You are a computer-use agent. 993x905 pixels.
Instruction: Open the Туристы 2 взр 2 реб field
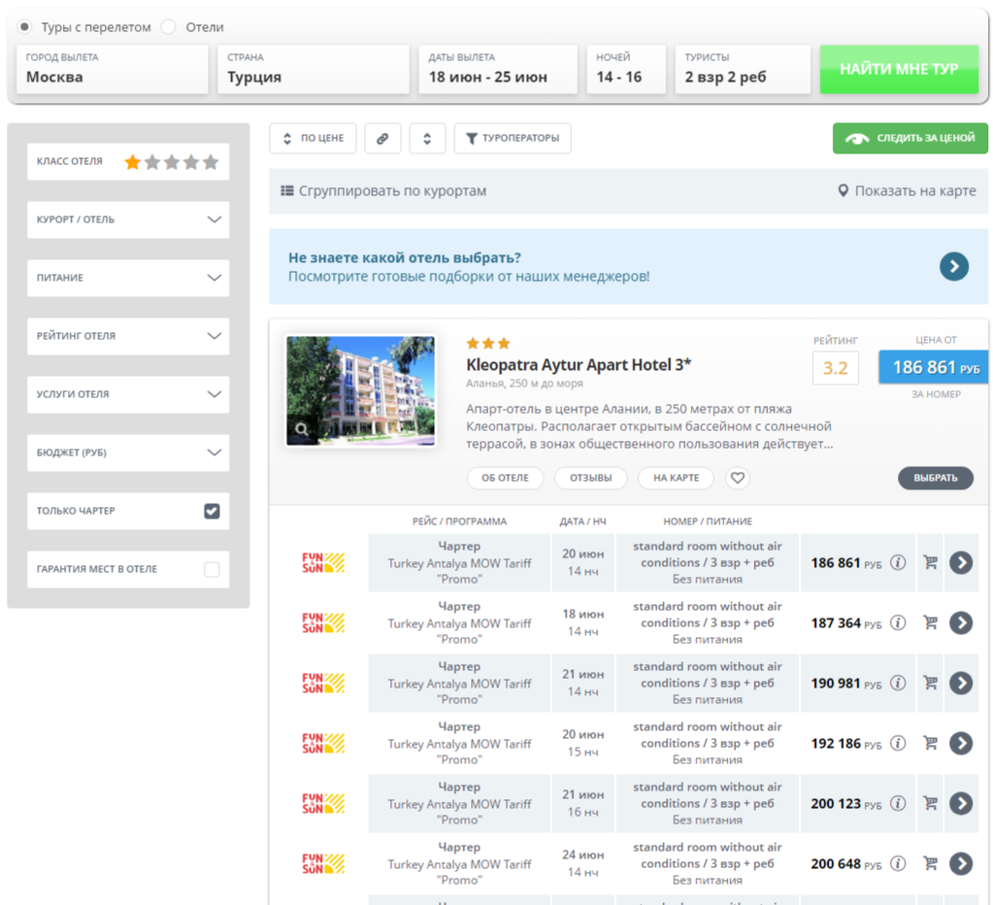(743, 69)
